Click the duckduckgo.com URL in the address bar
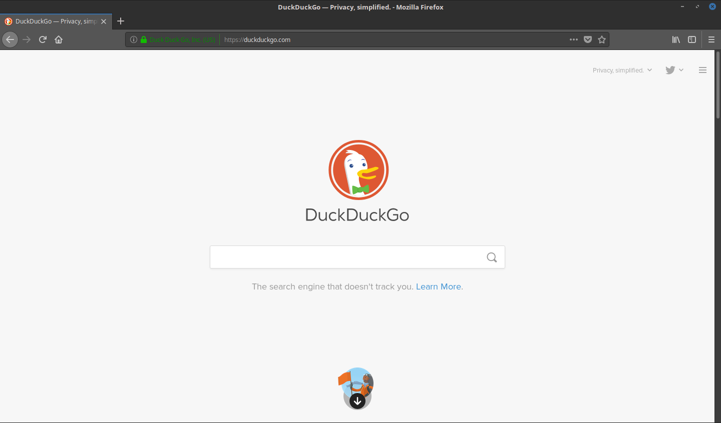 point(257,39)
